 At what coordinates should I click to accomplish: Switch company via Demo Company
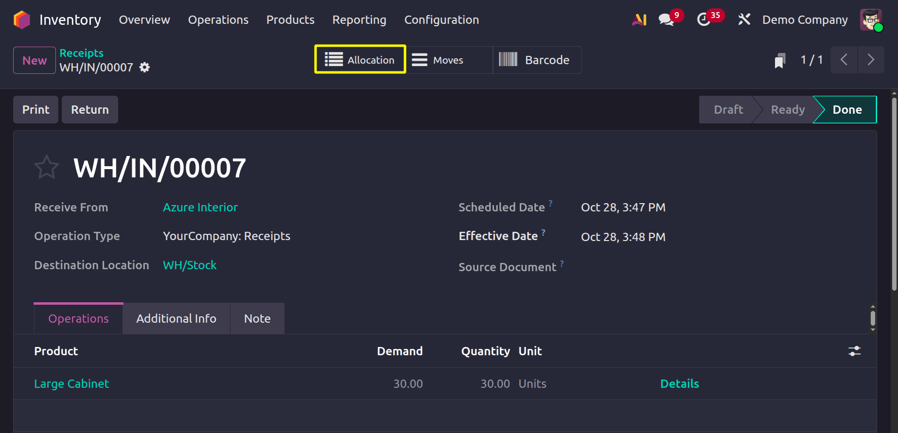pos(805,20)
